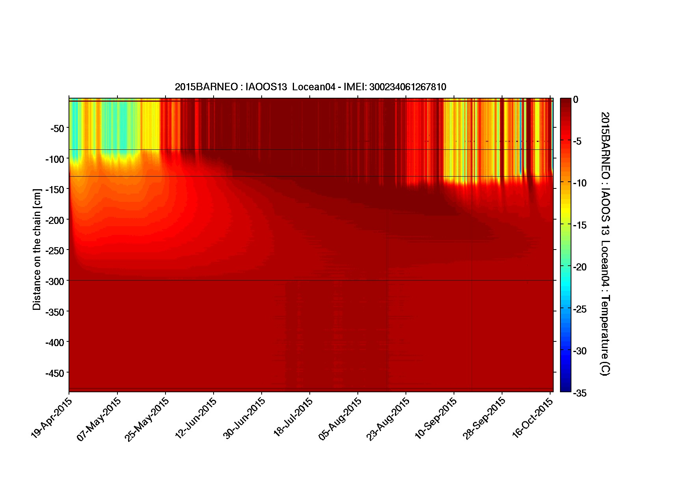Click the 05-Aug-2015 date label

340,419
